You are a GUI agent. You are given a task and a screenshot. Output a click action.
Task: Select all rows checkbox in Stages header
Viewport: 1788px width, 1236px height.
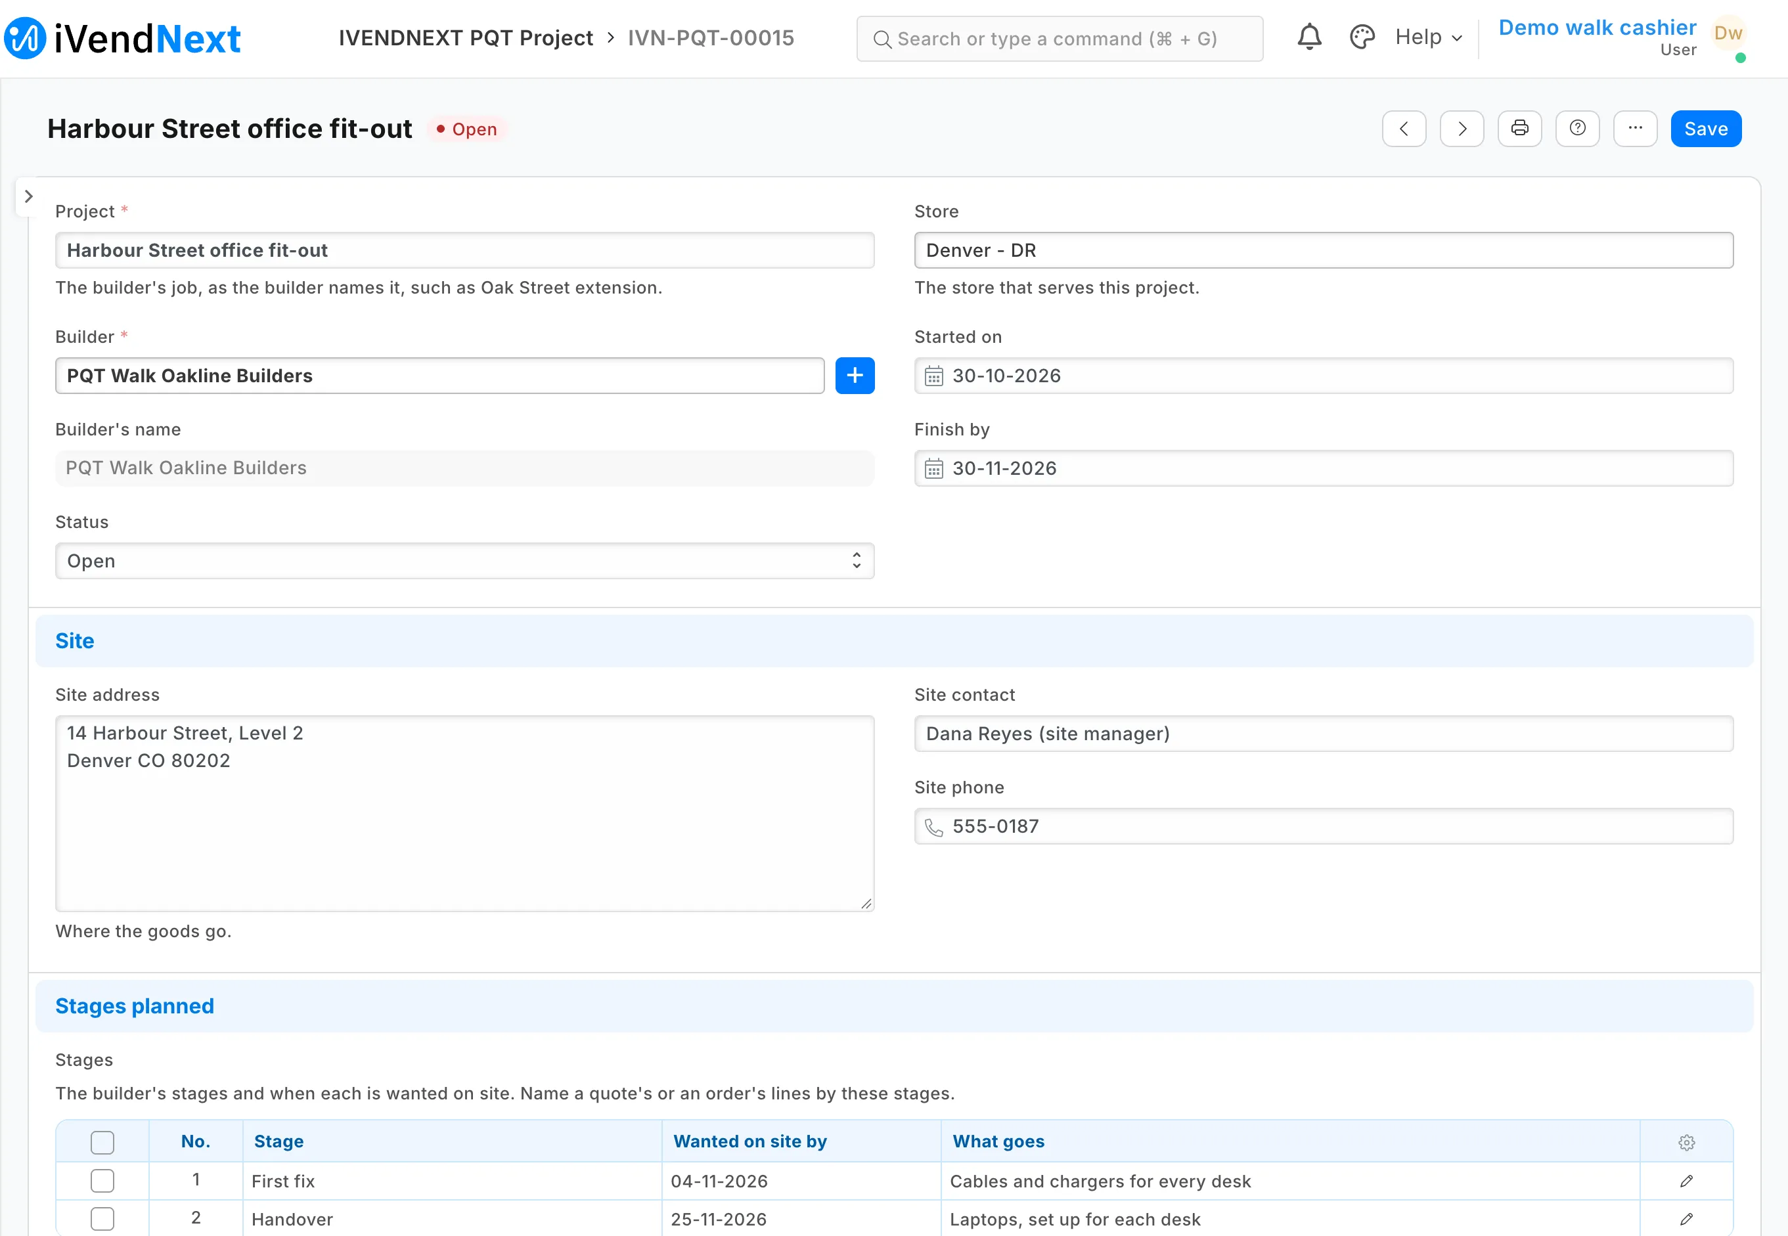point(102,1142)
